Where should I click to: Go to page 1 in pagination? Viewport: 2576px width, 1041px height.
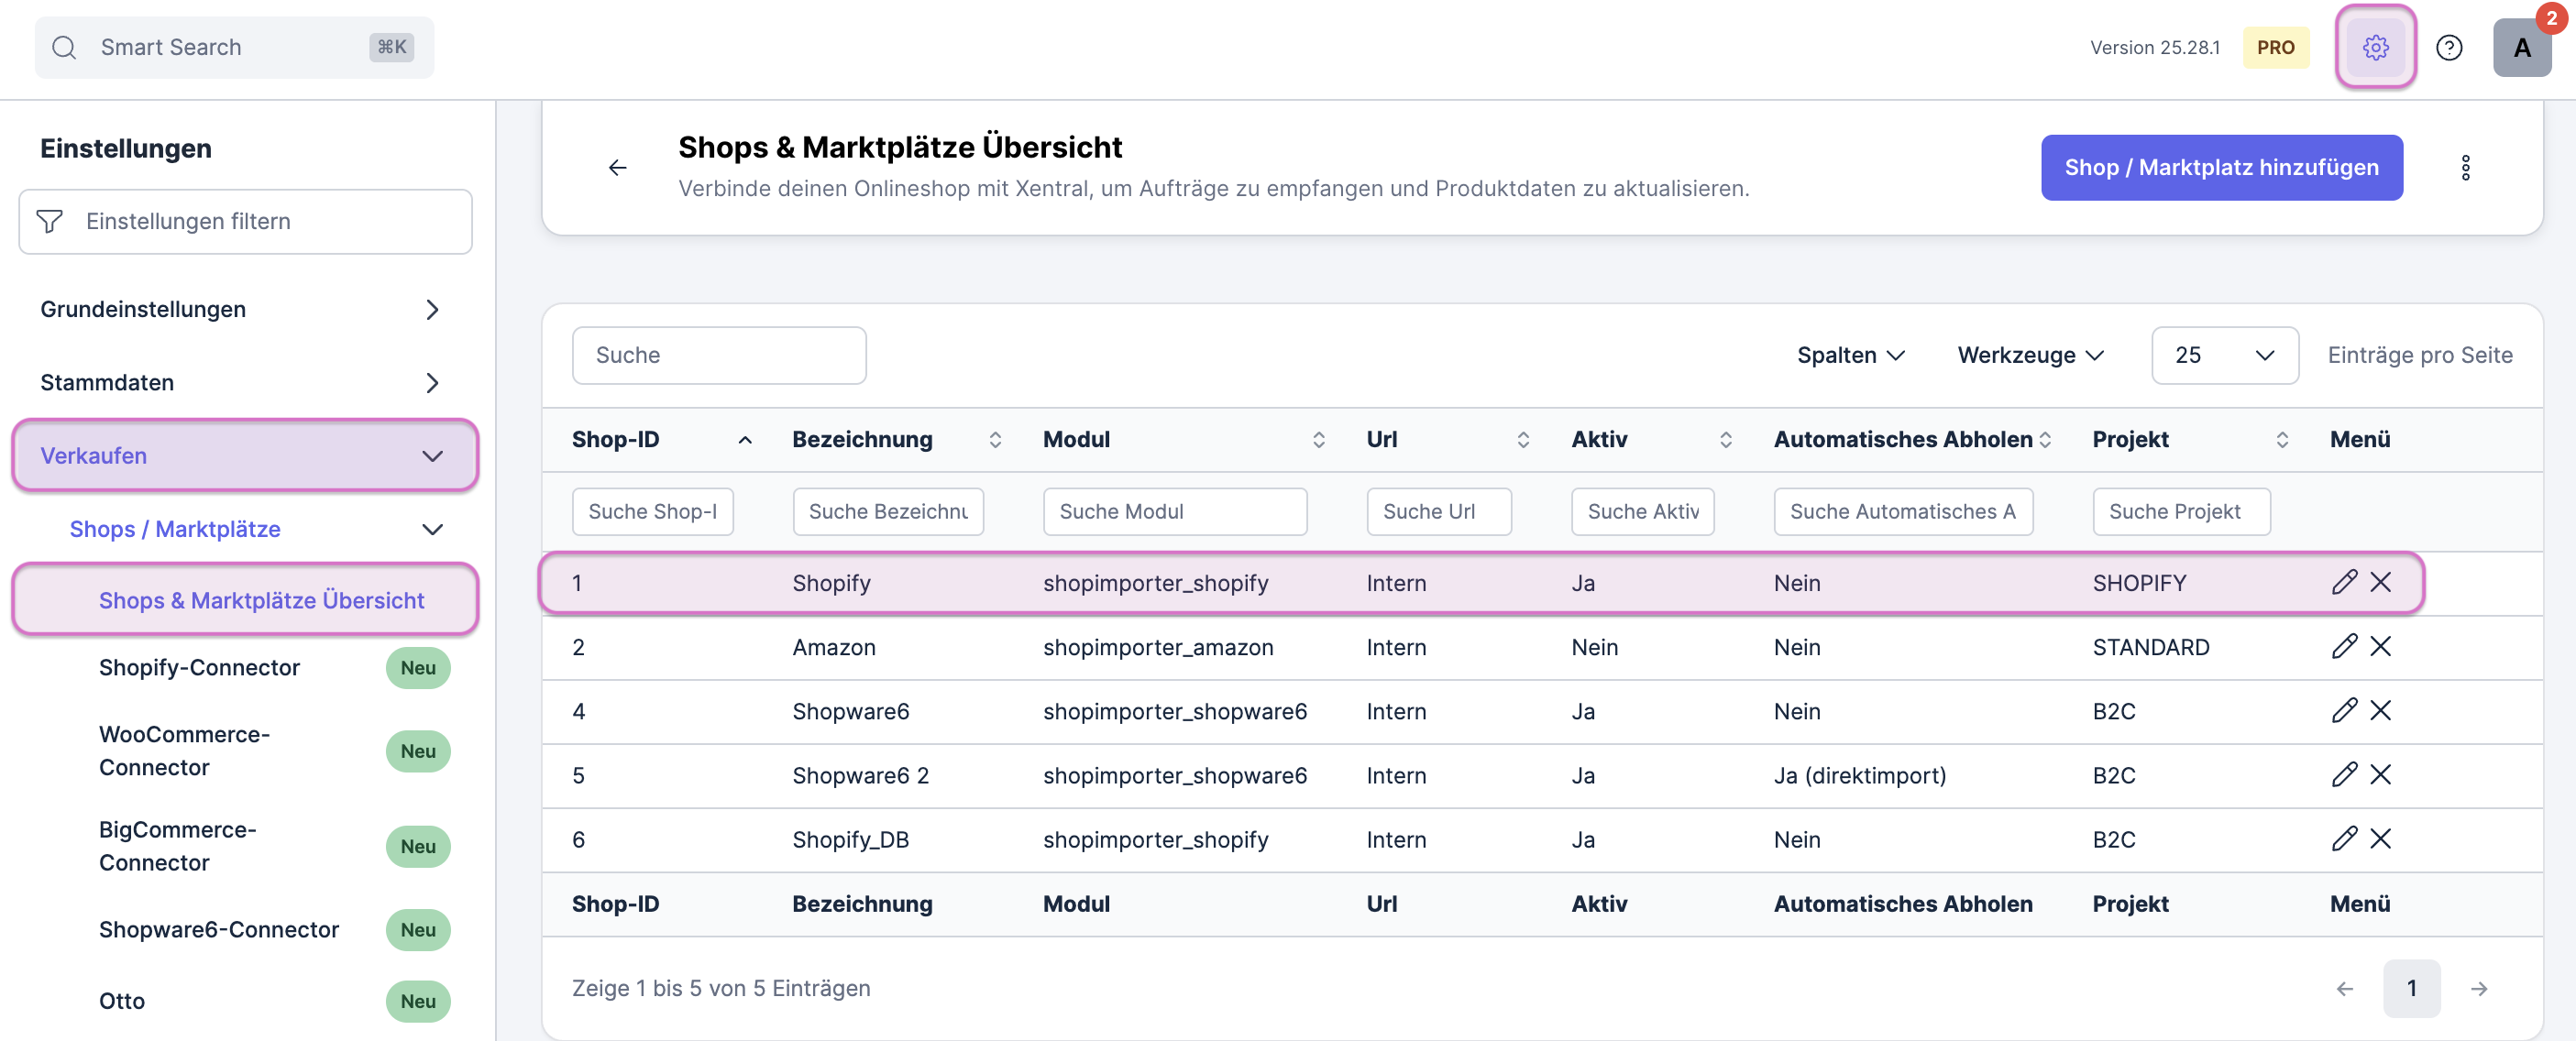(2411, 988)
